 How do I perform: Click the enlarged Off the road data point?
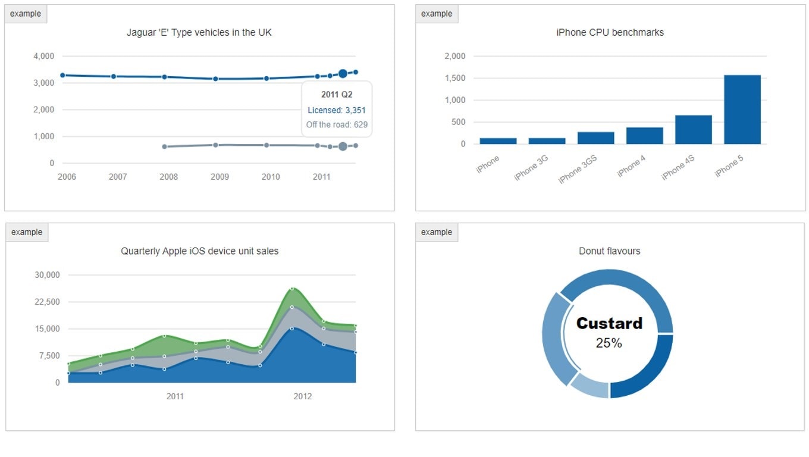click(343, 146)
